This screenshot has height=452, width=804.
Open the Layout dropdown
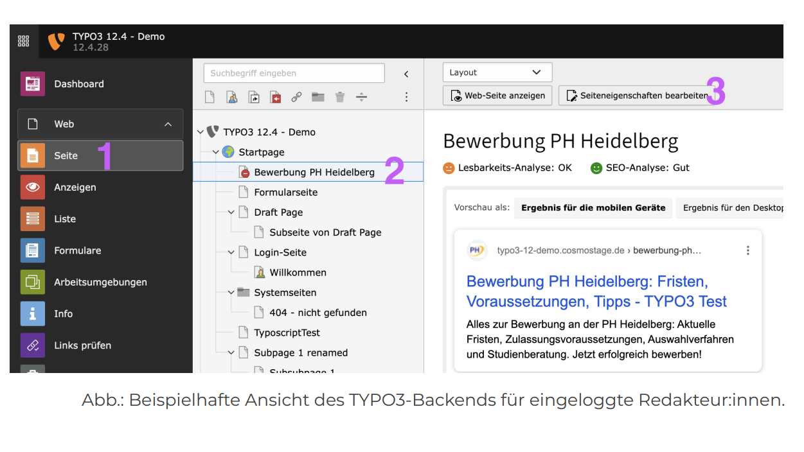click(x=497, y=73)
